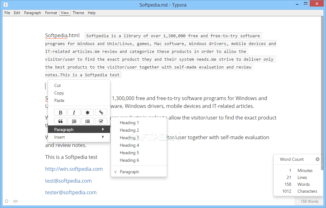Click the Softpedia.html text in the document
Image resolution: width=326 pixels, height=208 pixels.
coord(62,35)
